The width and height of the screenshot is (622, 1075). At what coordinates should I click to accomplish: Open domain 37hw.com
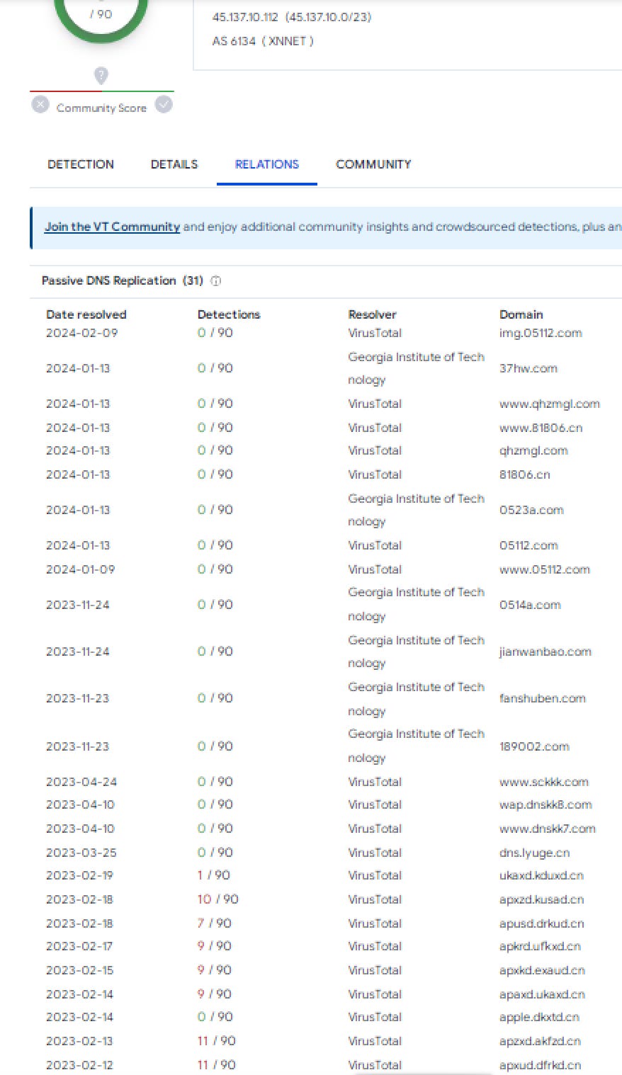click(x=528, y=368)
